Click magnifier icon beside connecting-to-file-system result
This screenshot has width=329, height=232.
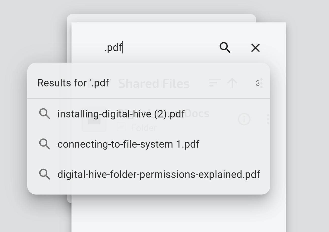click(45, 144)
